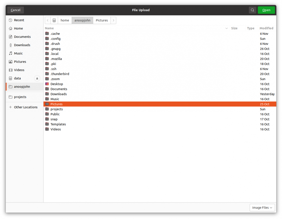Go back with the left path arrow
This screenshot has height=219, width=282.
[x=48, y=20]
